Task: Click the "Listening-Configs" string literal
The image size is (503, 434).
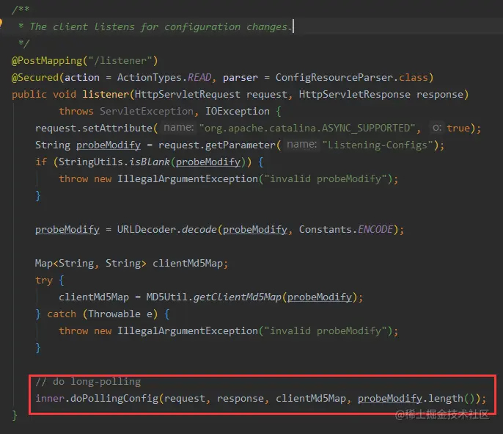Action: pos(378,145)
